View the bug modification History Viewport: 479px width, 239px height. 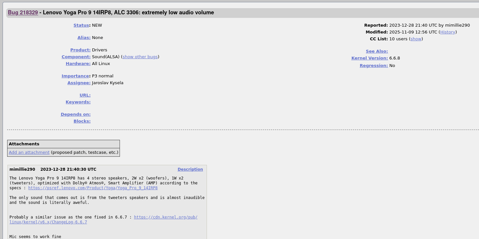[447, 32]
